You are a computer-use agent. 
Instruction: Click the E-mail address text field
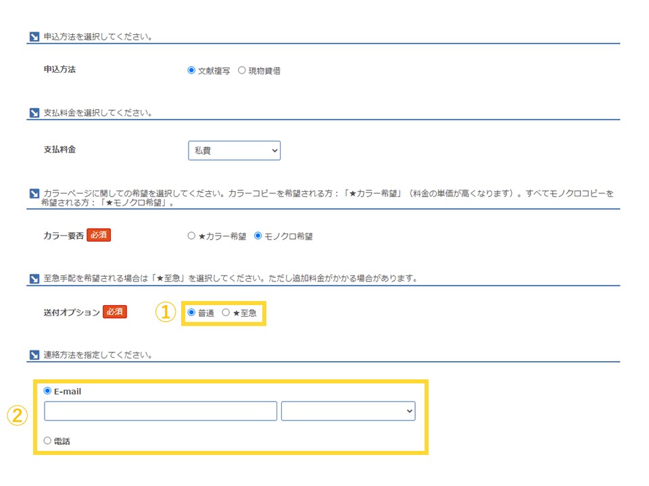pos(161,411)
